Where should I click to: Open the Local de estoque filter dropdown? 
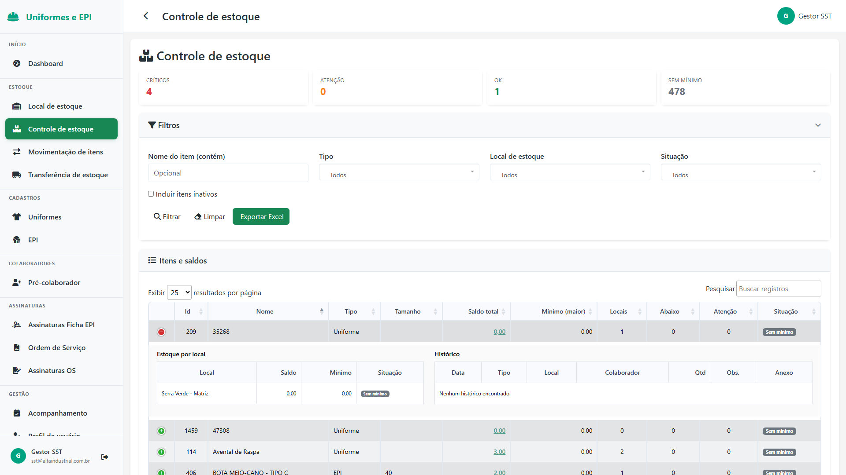pyautogui.click(x=570, y=172)
